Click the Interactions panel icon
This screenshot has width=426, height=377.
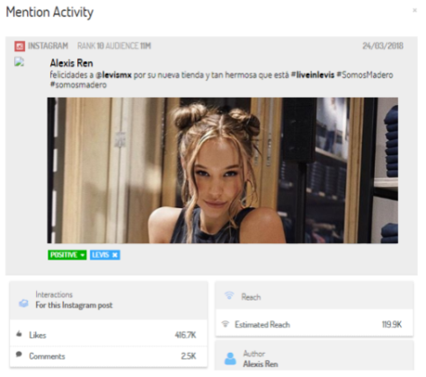point(23,303)
